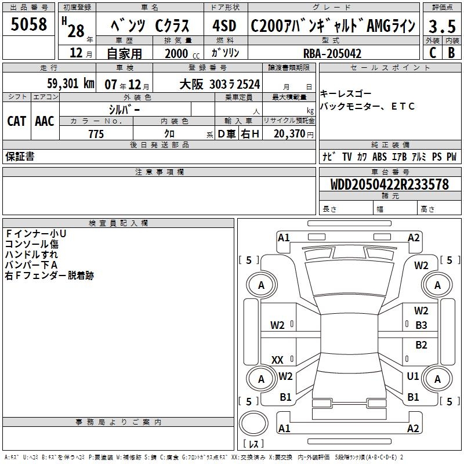Select the 乗車定員 capacity field
The height and width of the screenshot is (464, 464).
(238, 110)
